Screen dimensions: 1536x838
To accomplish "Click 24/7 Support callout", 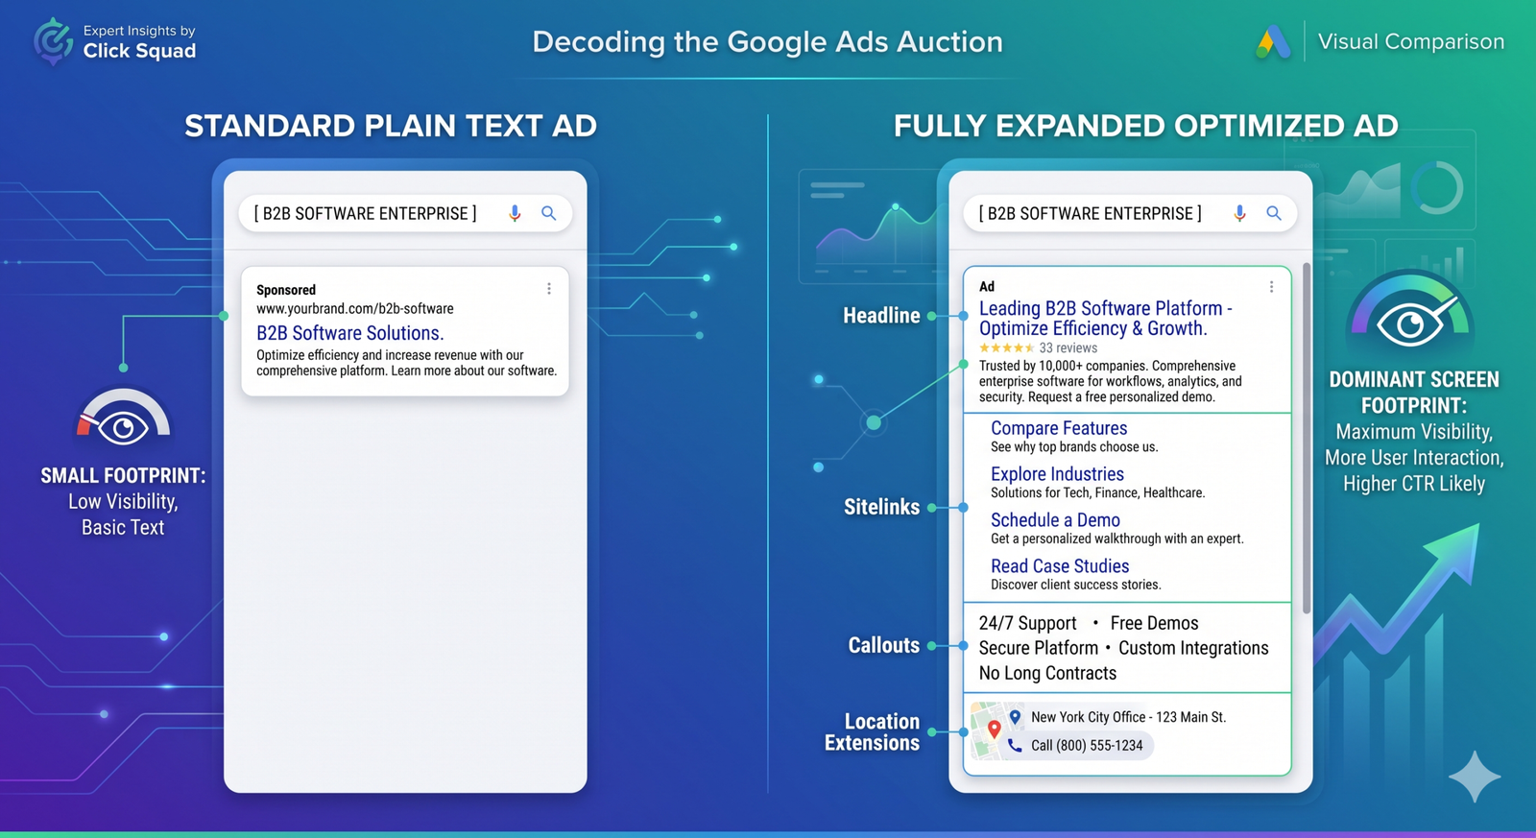I will (1027, 623).
